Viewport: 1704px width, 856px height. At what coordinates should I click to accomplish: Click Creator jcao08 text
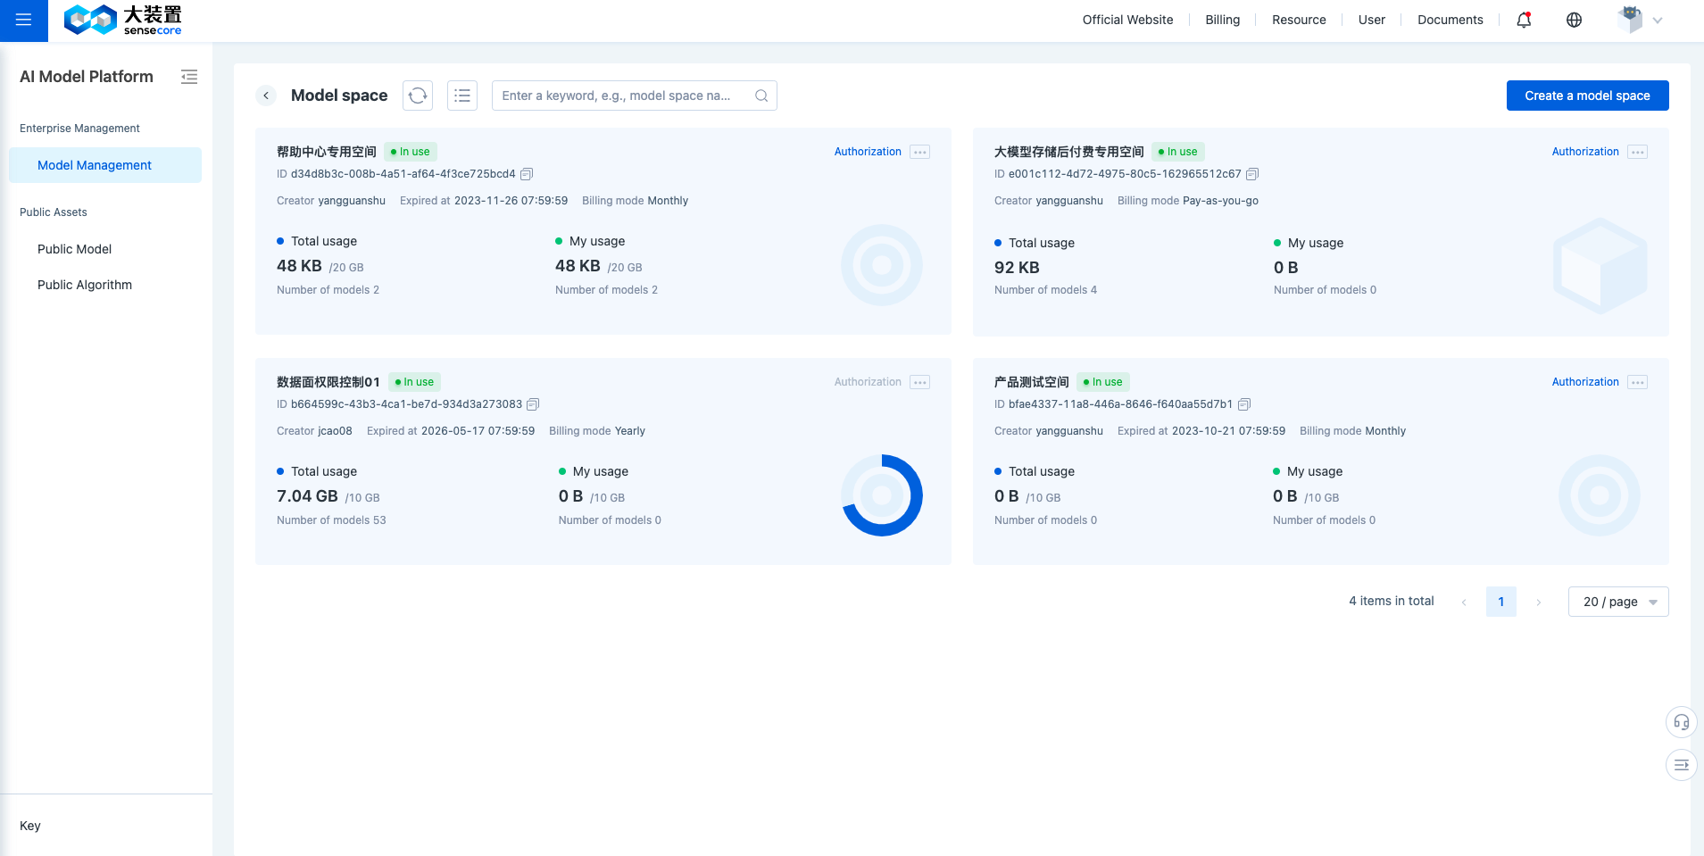[x=314, y=431]
